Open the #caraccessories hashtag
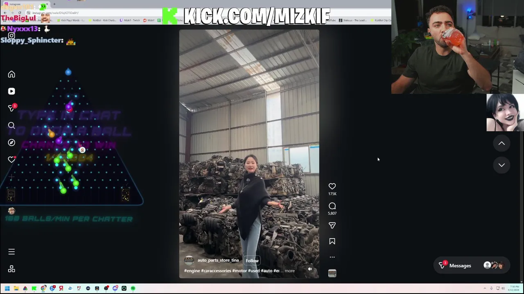 tap(216, 271)
